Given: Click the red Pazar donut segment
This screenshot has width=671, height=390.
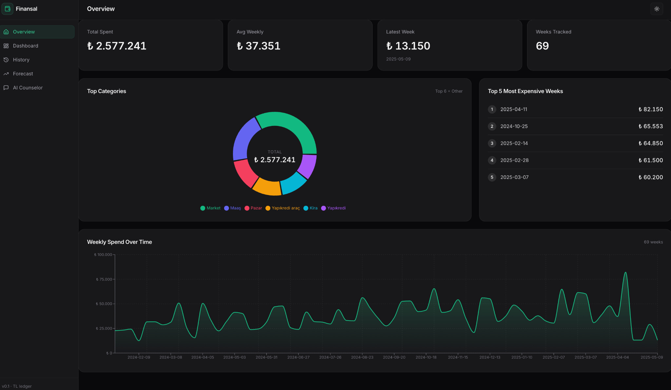Looking at the screenshot, I should tap(246, 174).
